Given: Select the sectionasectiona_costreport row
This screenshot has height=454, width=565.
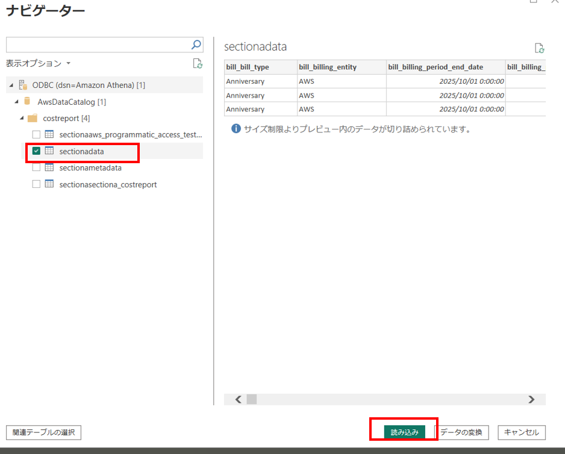Looking at the screenshot, I should (x=112, y=184).
